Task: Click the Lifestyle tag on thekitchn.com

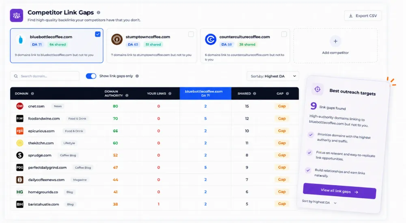Action: [69, 143]
